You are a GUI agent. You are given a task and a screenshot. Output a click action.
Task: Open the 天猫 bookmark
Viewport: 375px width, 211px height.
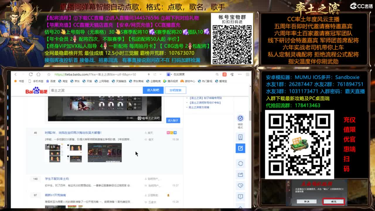87,81
